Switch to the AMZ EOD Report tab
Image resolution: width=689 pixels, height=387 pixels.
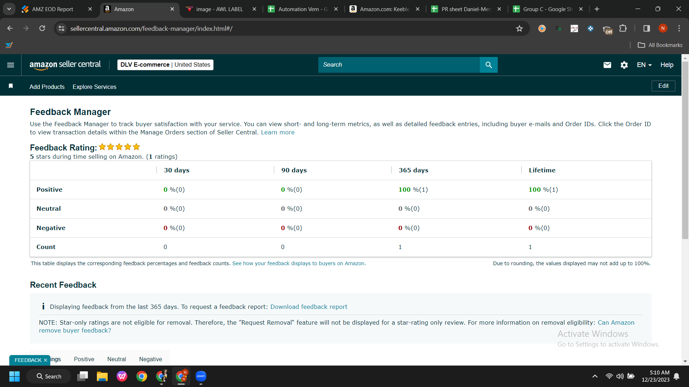pos(52,9)
